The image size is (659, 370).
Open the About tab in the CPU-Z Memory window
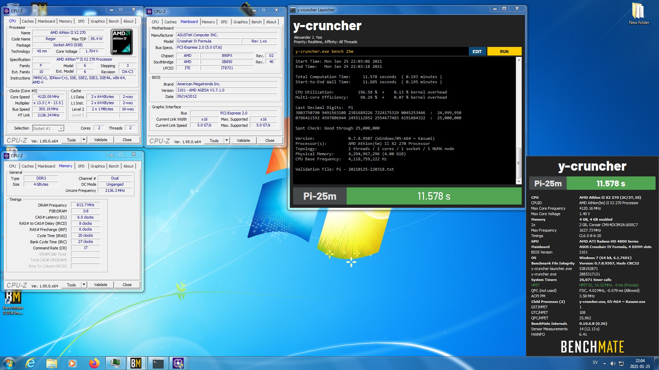pyautogui.click(x=128, y=166)
